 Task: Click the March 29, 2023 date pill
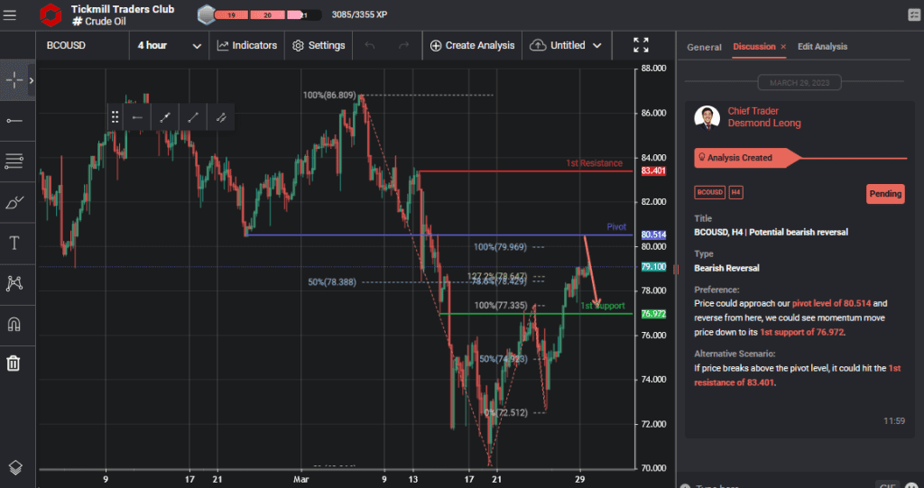point(799,83)
